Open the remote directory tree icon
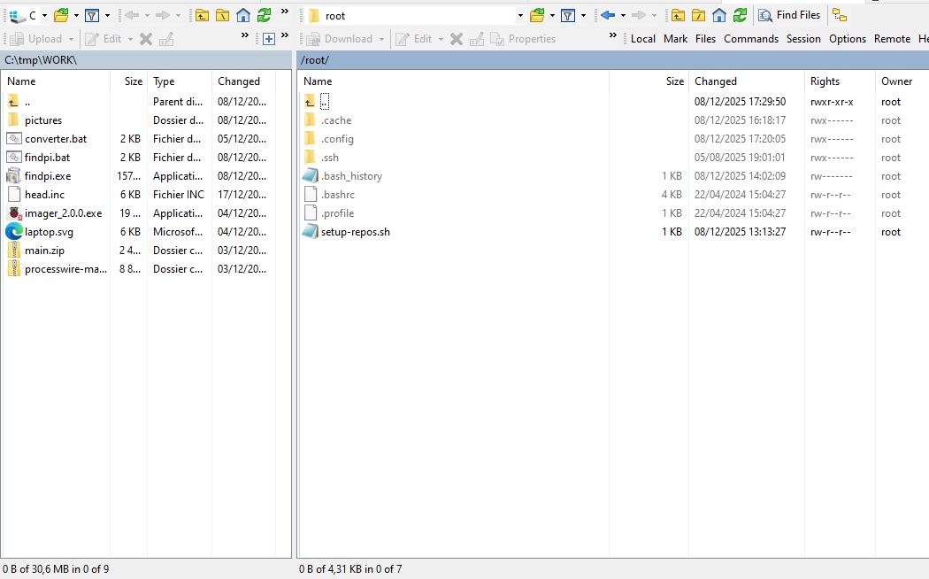This screenshot has height=579, width=929. point(839,15)
